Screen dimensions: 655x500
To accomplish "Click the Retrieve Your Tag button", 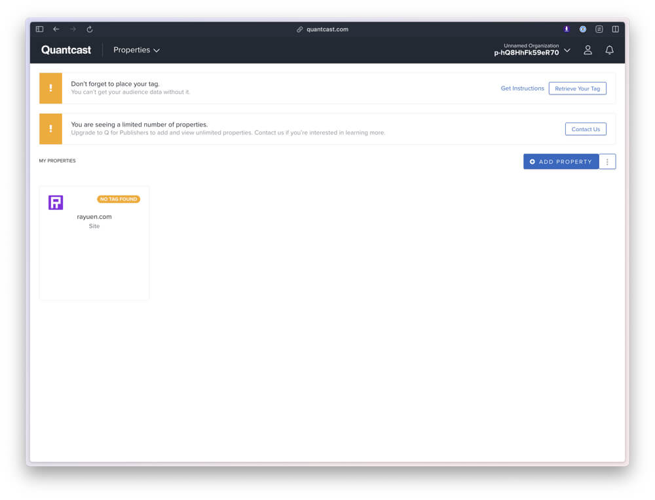I will tap(577, 88).
